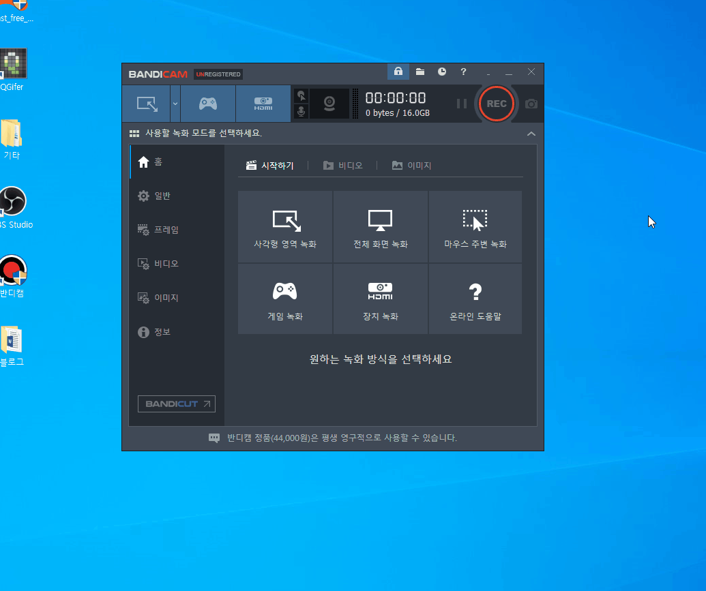The width and height of the screenshot is (706, 591).
Task: Open the 일반 settings sidebar item
Action: [x=177, y=196]
